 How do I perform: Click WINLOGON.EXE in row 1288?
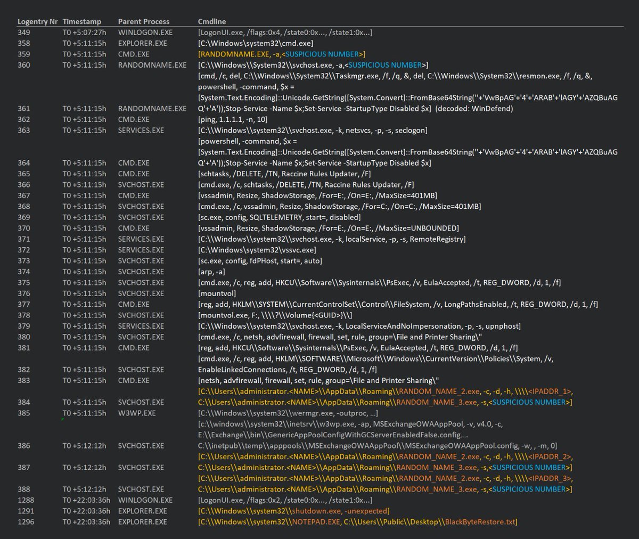pyautogui.click(x=145, y=501)
